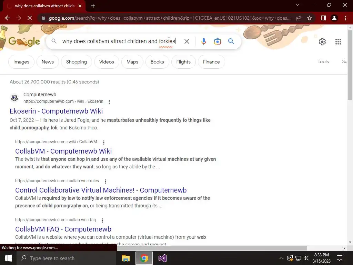Bookmark this page with star icon
This screenshot has width=353, height=265.
coord(310,18)
